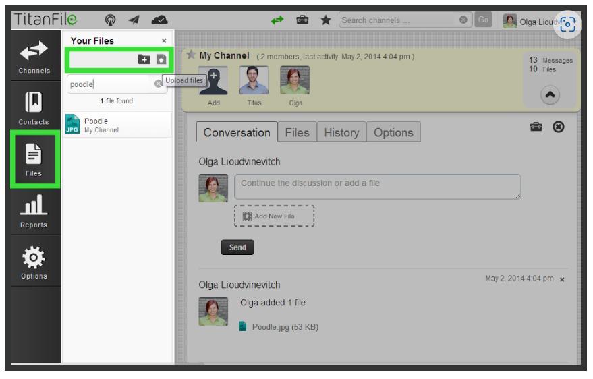Clear the poodle search text
Viewport: 593px width, 379px height.
[158, 84]
